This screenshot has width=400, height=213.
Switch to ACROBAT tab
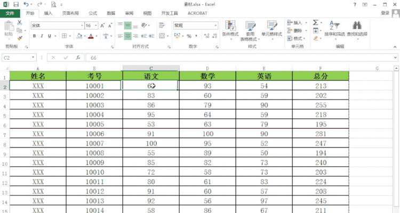coord(197,13)
